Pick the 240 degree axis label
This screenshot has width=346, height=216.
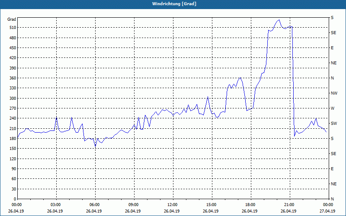click(13, 118)
